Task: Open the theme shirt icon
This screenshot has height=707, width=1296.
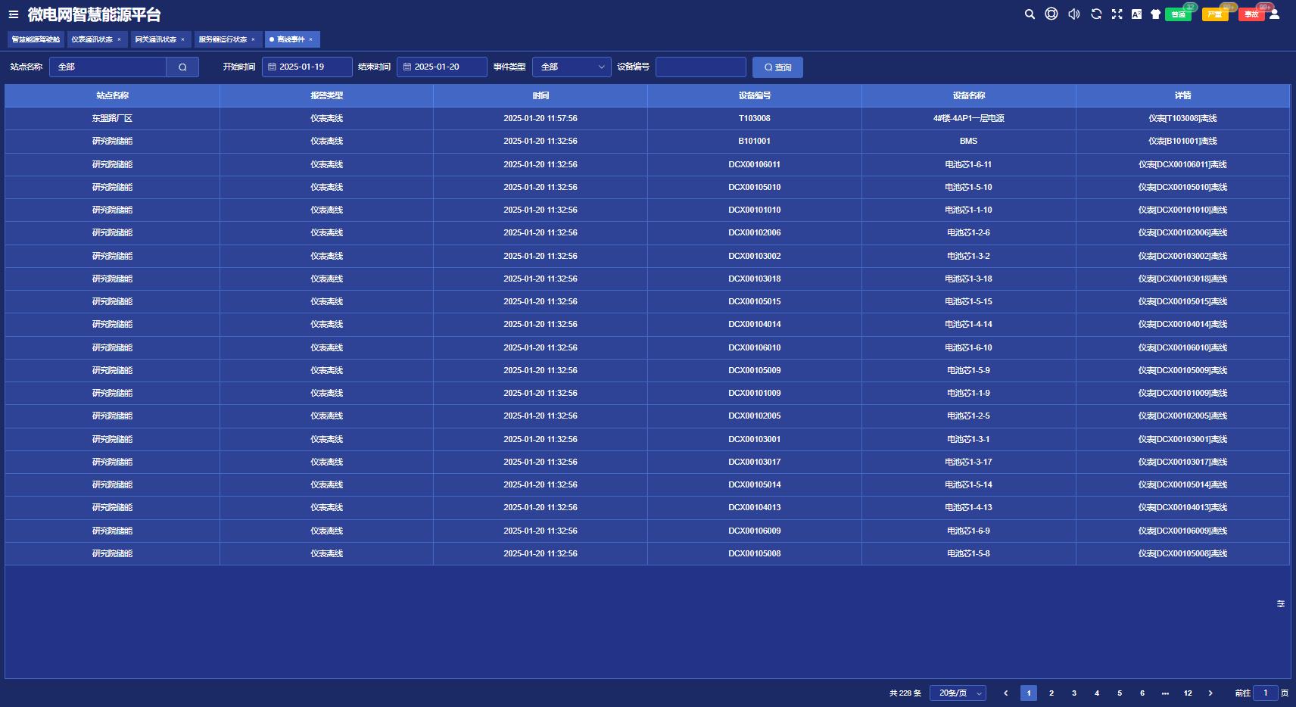Action: coord(1155,14)
